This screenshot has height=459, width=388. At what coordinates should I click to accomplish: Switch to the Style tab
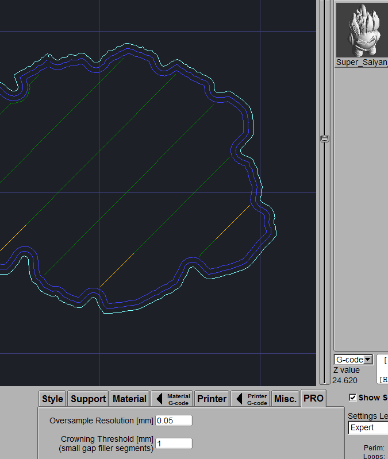click(x=52, y=399)
